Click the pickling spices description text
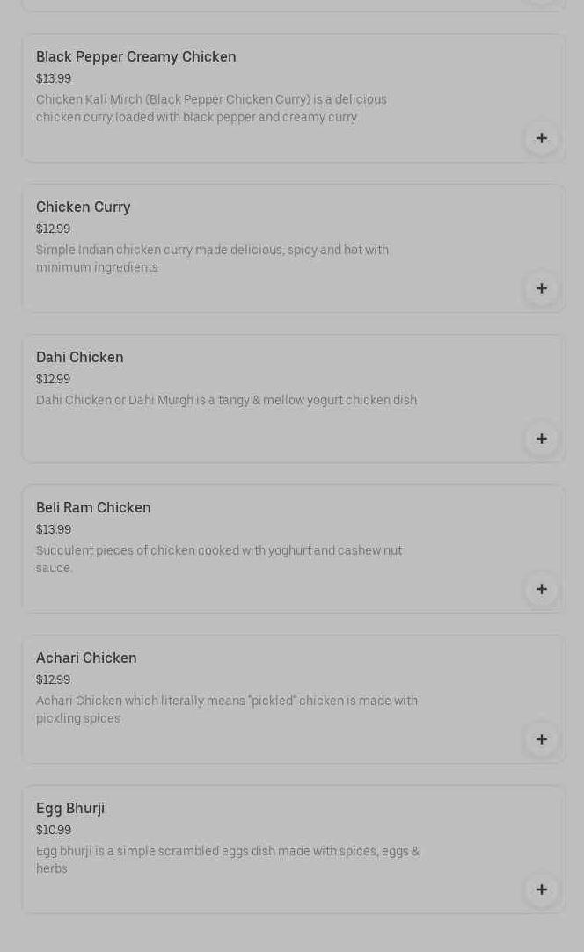The height and width of the screenshot is (952, 584). coord(227,709)
